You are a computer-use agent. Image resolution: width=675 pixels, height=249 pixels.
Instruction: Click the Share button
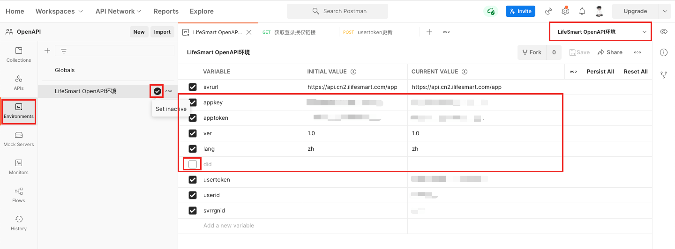pyautogui.click(x=610, y=52)
